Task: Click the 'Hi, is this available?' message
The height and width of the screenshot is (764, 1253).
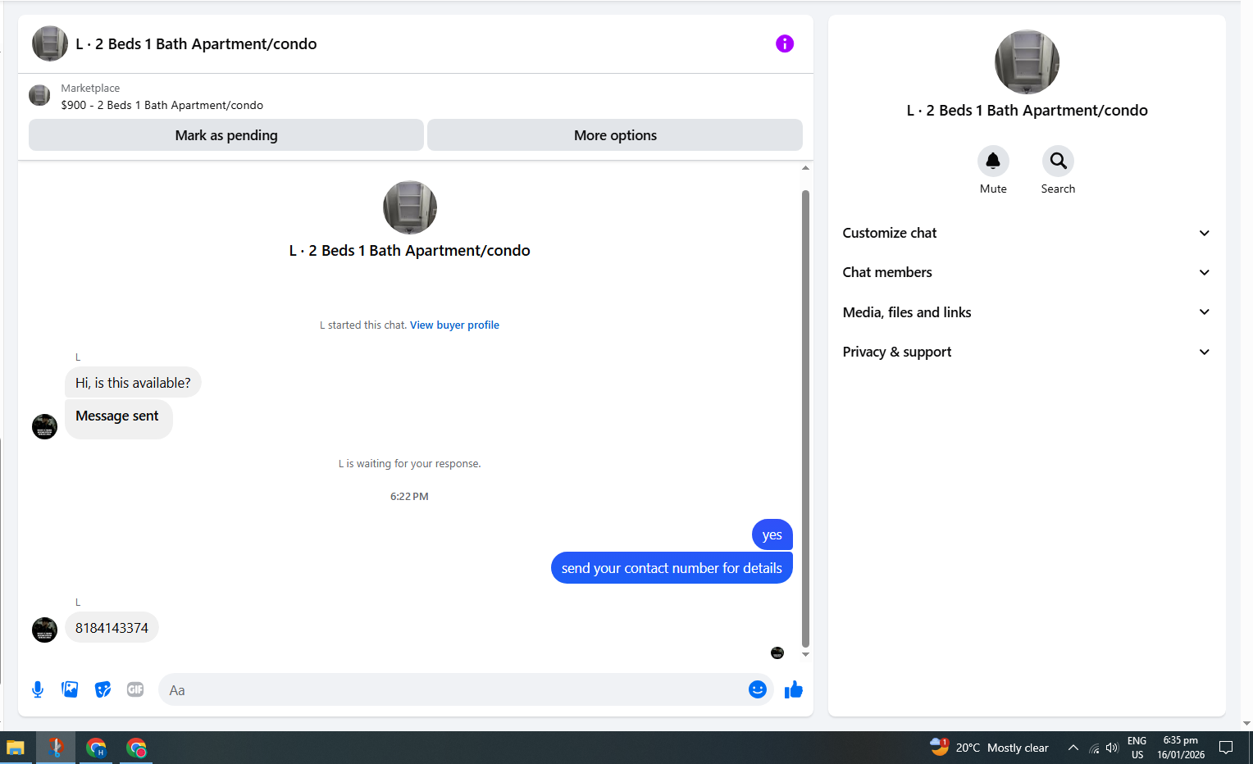Action: pos(133,383)
